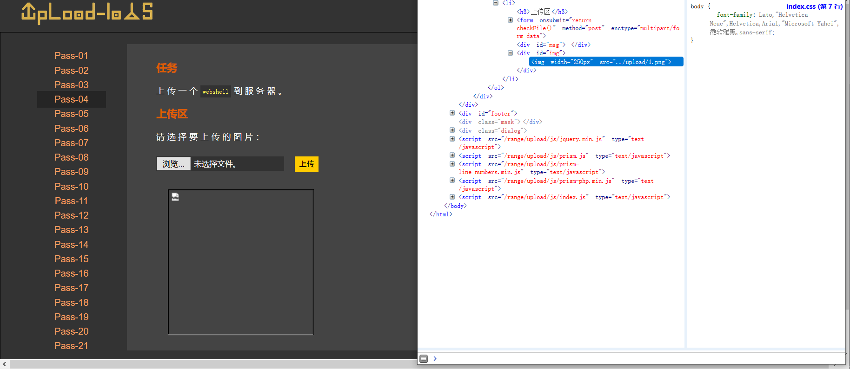
Task: Click the yellow 上传 upload button
Action: [x=306, y=164]
